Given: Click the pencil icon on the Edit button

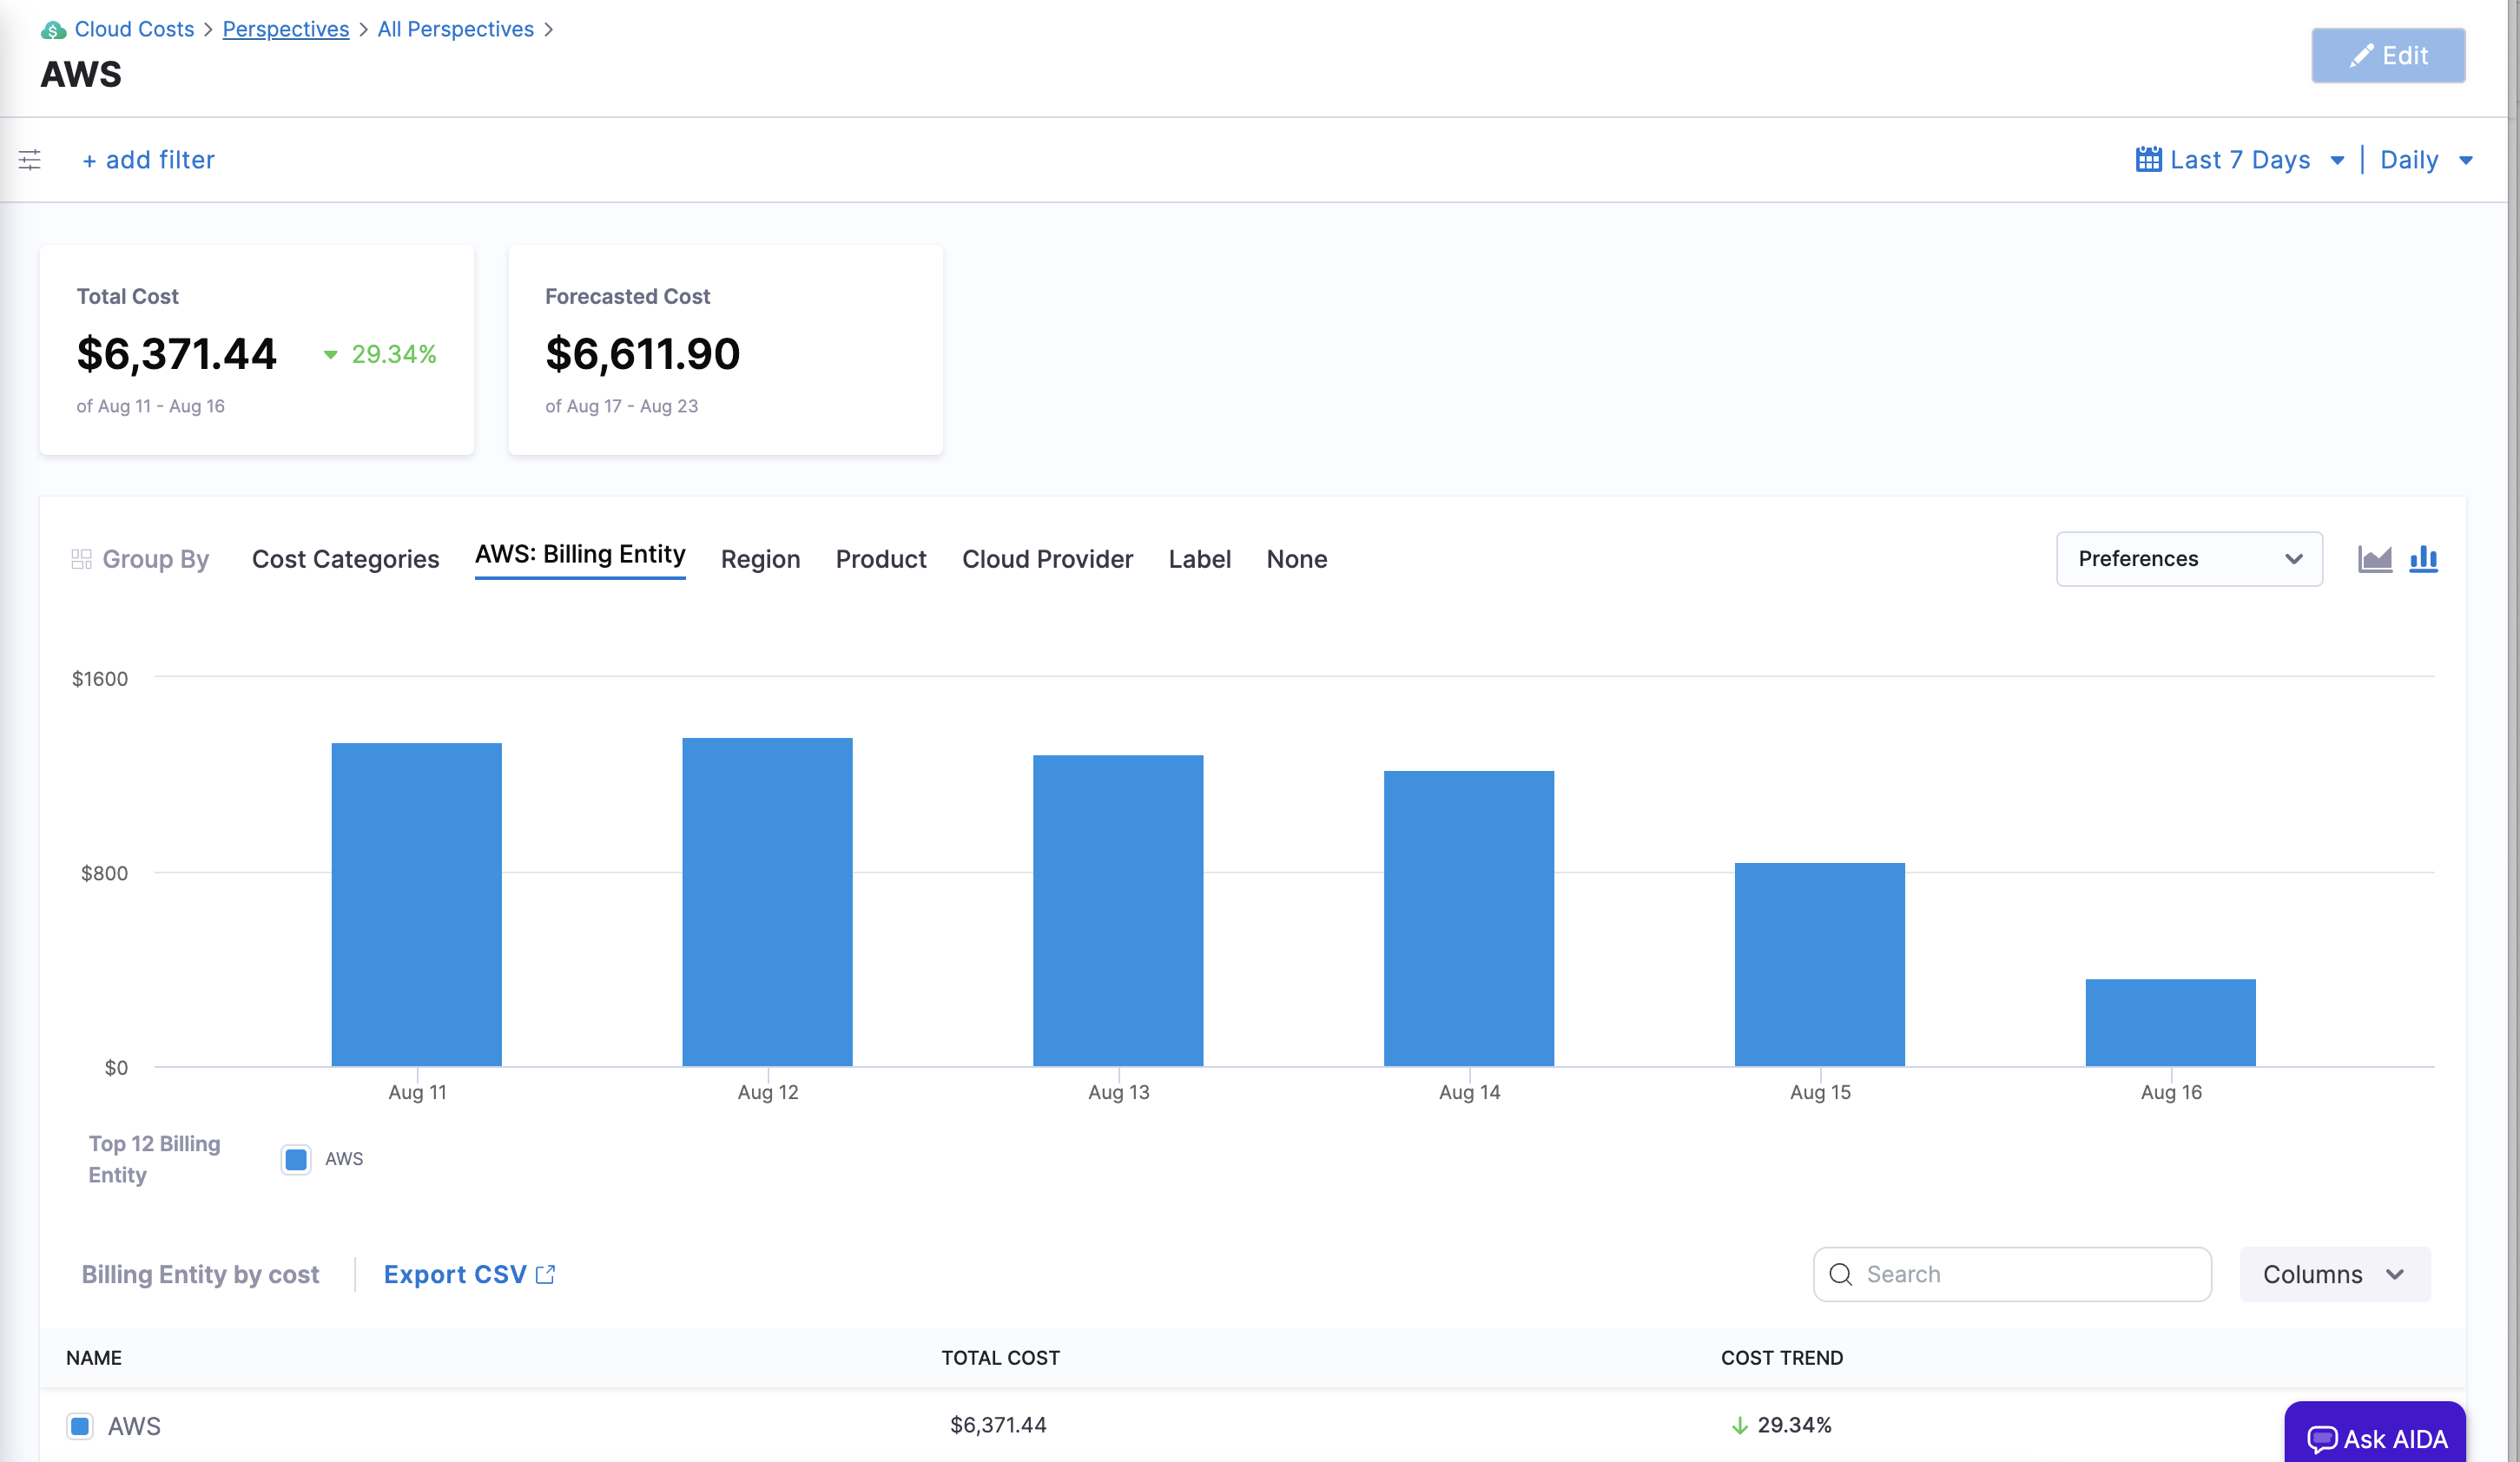Looking at the screenshot, I should 2361,56.
